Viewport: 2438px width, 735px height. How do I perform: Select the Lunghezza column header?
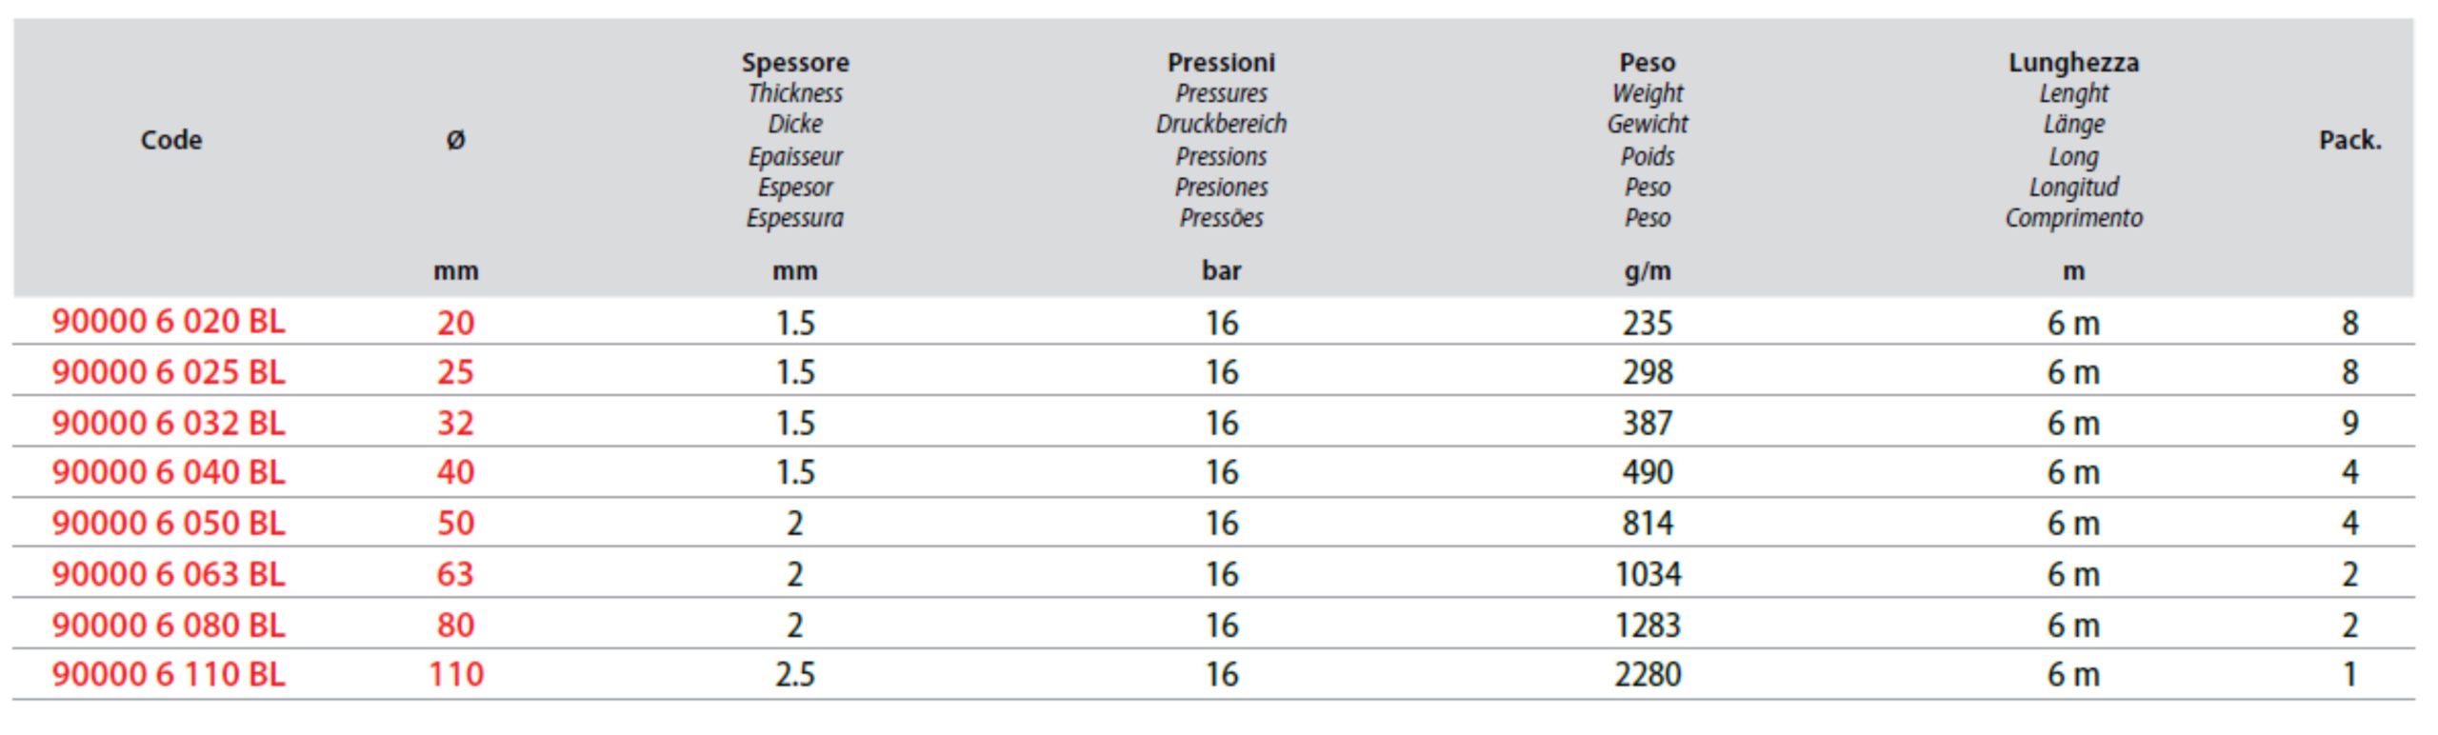pyautogui.click(x=2074, y=63)
